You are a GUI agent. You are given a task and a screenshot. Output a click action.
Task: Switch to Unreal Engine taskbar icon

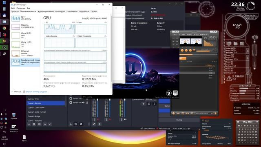coord(4,47)
